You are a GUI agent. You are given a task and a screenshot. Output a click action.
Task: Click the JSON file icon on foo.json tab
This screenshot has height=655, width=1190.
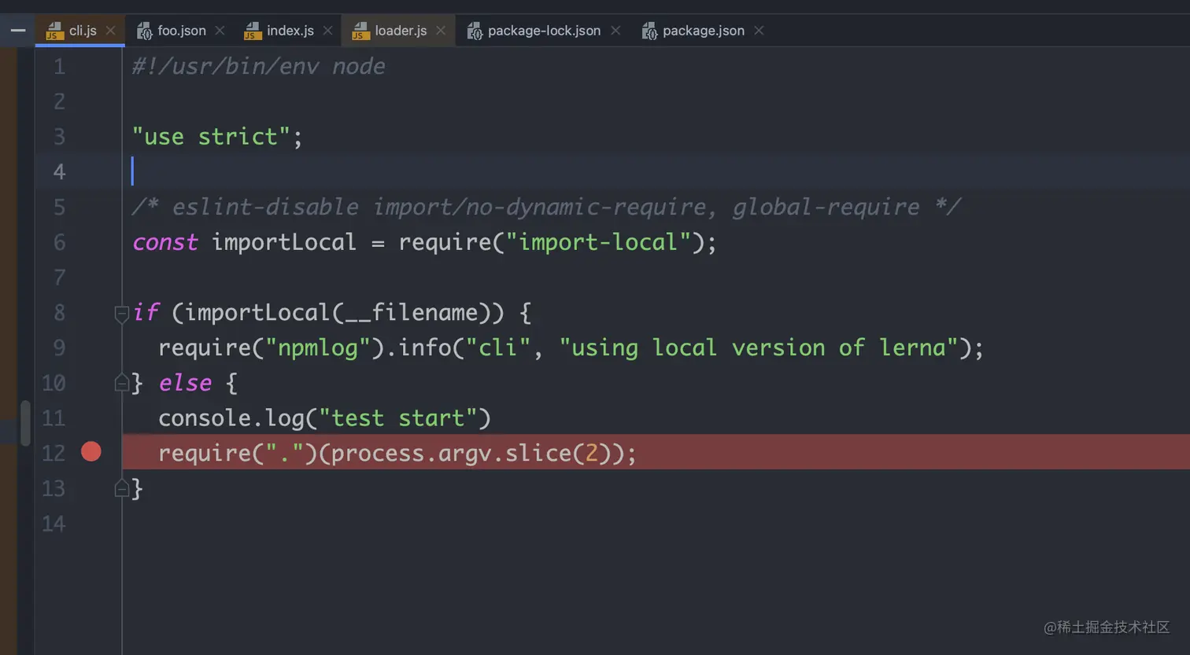(144, 31)
